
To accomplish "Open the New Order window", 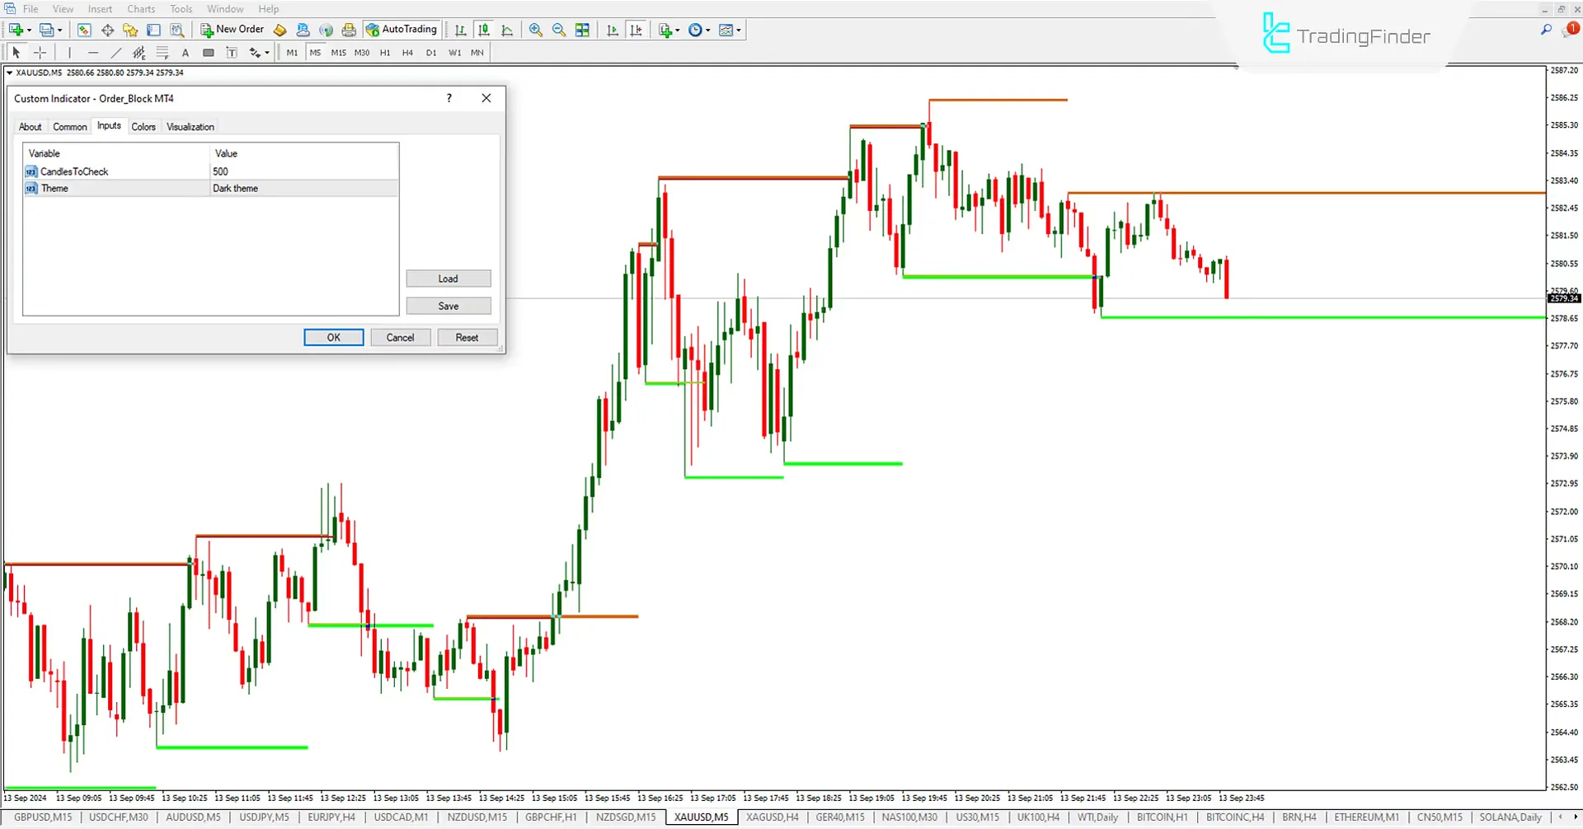I will point(232,29).
